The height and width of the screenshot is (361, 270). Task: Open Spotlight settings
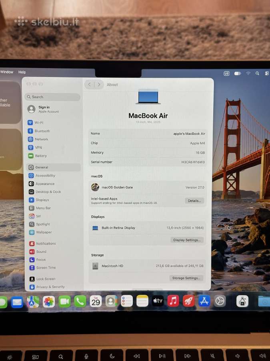pos(40,224)
